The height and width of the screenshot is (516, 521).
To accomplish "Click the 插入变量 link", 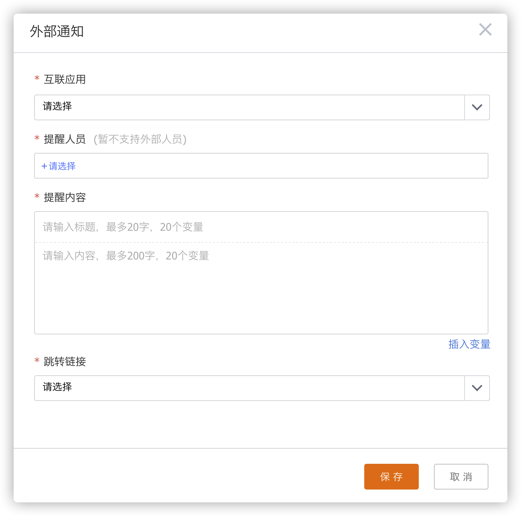I will point(469,344).
